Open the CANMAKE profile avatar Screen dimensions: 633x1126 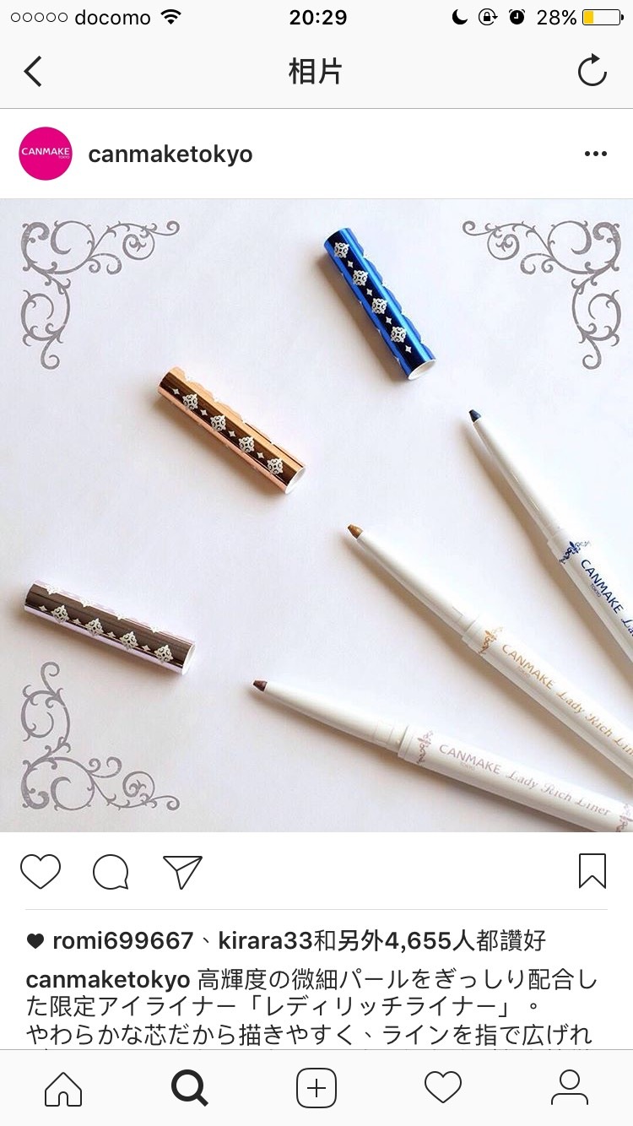(46, 154)
